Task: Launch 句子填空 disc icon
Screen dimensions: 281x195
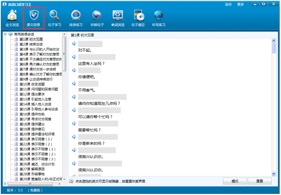Action: [x=138, y=18]
